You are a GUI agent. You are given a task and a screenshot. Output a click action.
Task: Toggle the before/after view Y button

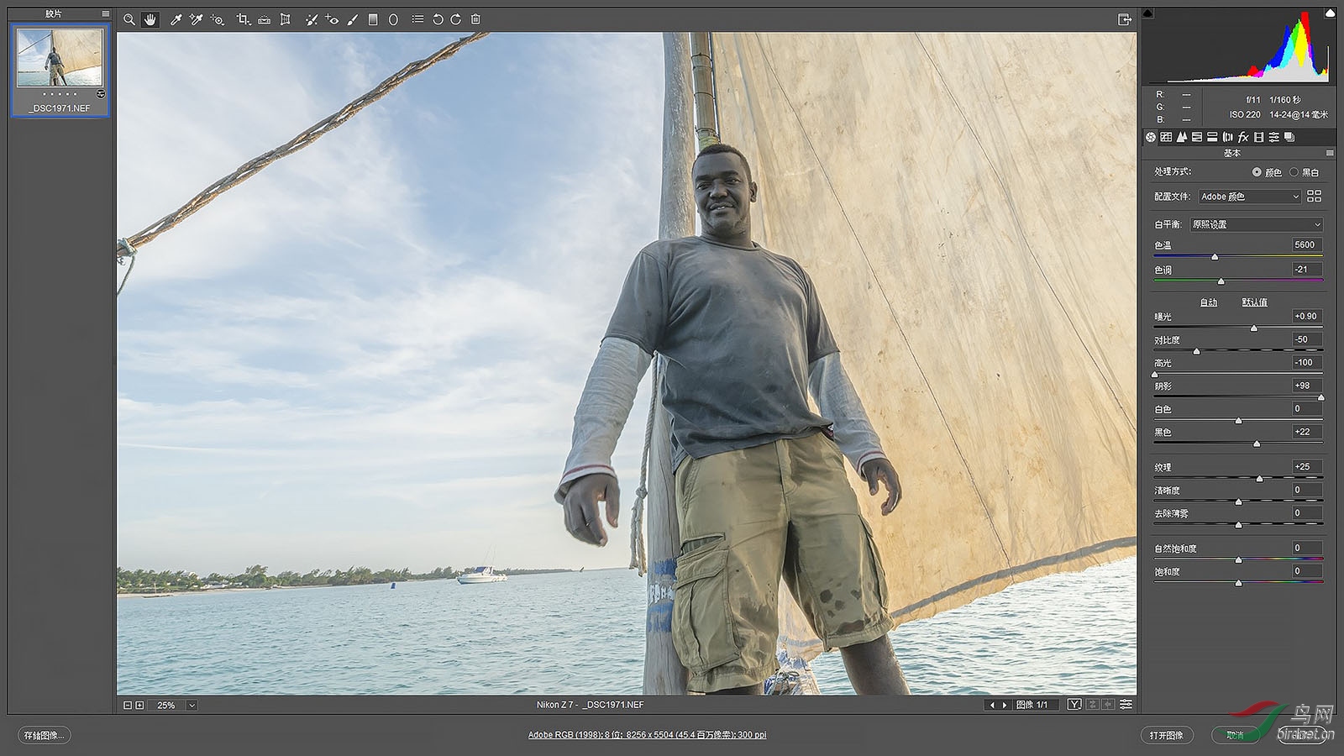tap(1074, 705)
